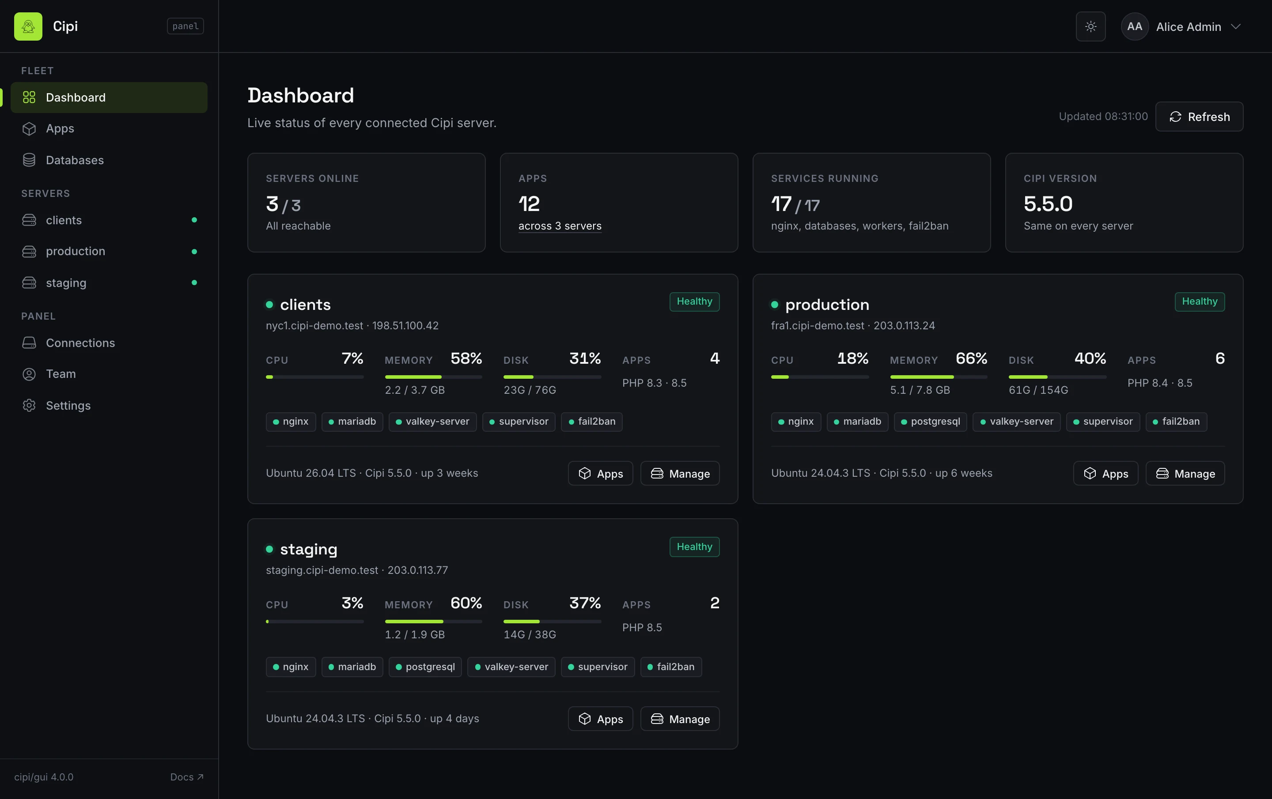Click the 'cipi/gui 4.0.0' version text
Image resolution: width=1272 pixels, height=799 pixels.
[x=44, y=777]
